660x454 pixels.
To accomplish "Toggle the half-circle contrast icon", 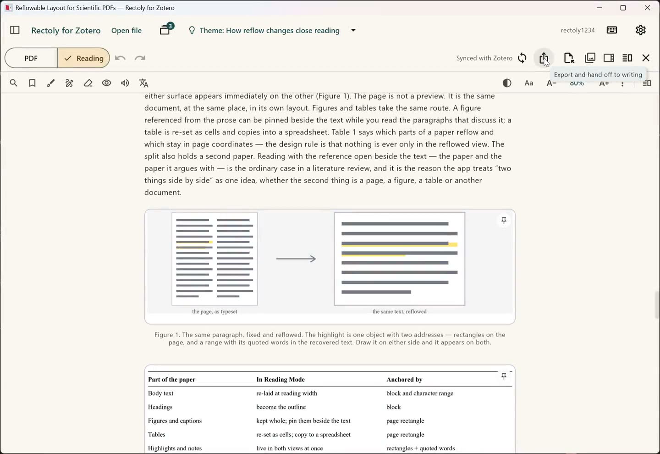I will 507,83.
